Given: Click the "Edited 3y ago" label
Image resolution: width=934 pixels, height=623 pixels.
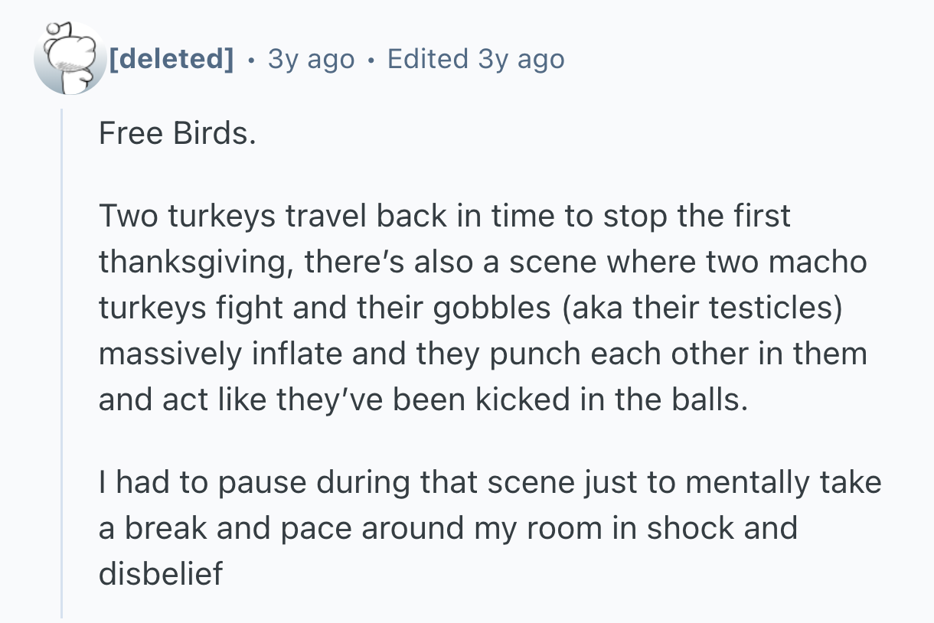Looking at the screenshot, I should tap(475, 59).
